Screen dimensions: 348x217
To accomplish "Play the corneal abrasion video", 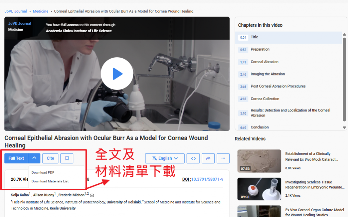I will coord(117,74).
